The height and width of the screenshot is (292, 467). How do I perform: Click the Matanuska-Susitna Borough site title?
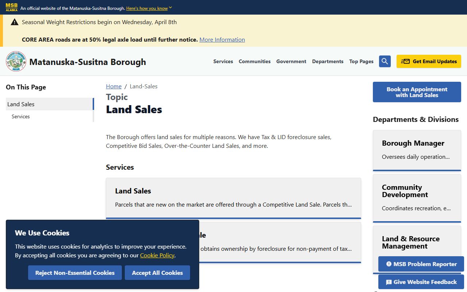coord(88,62)
